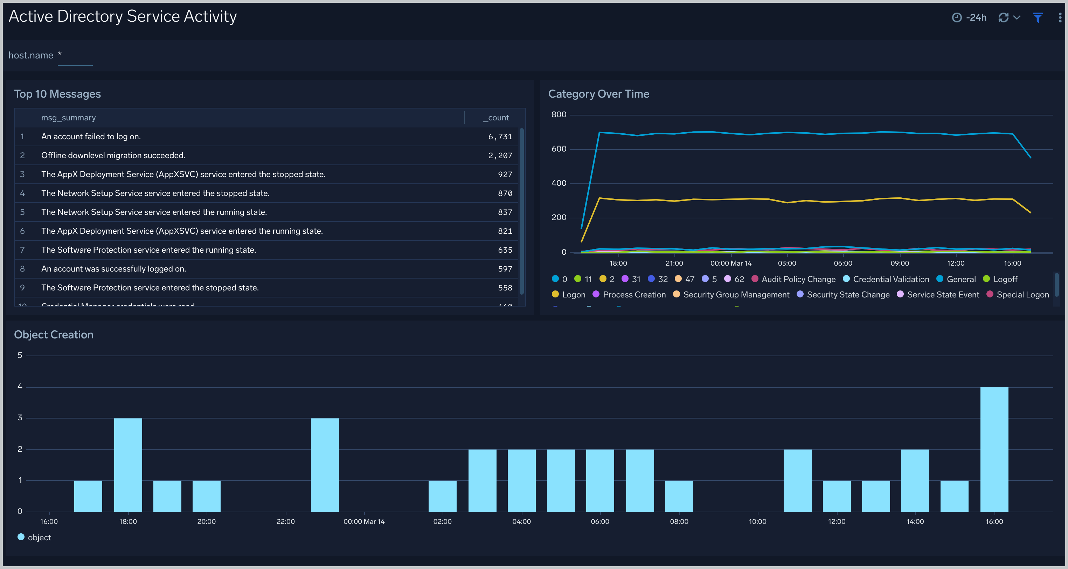Click 'An account was successfully logged on.' row
The height and width of the screenshot is (569, 1068).
click(266, 269)
